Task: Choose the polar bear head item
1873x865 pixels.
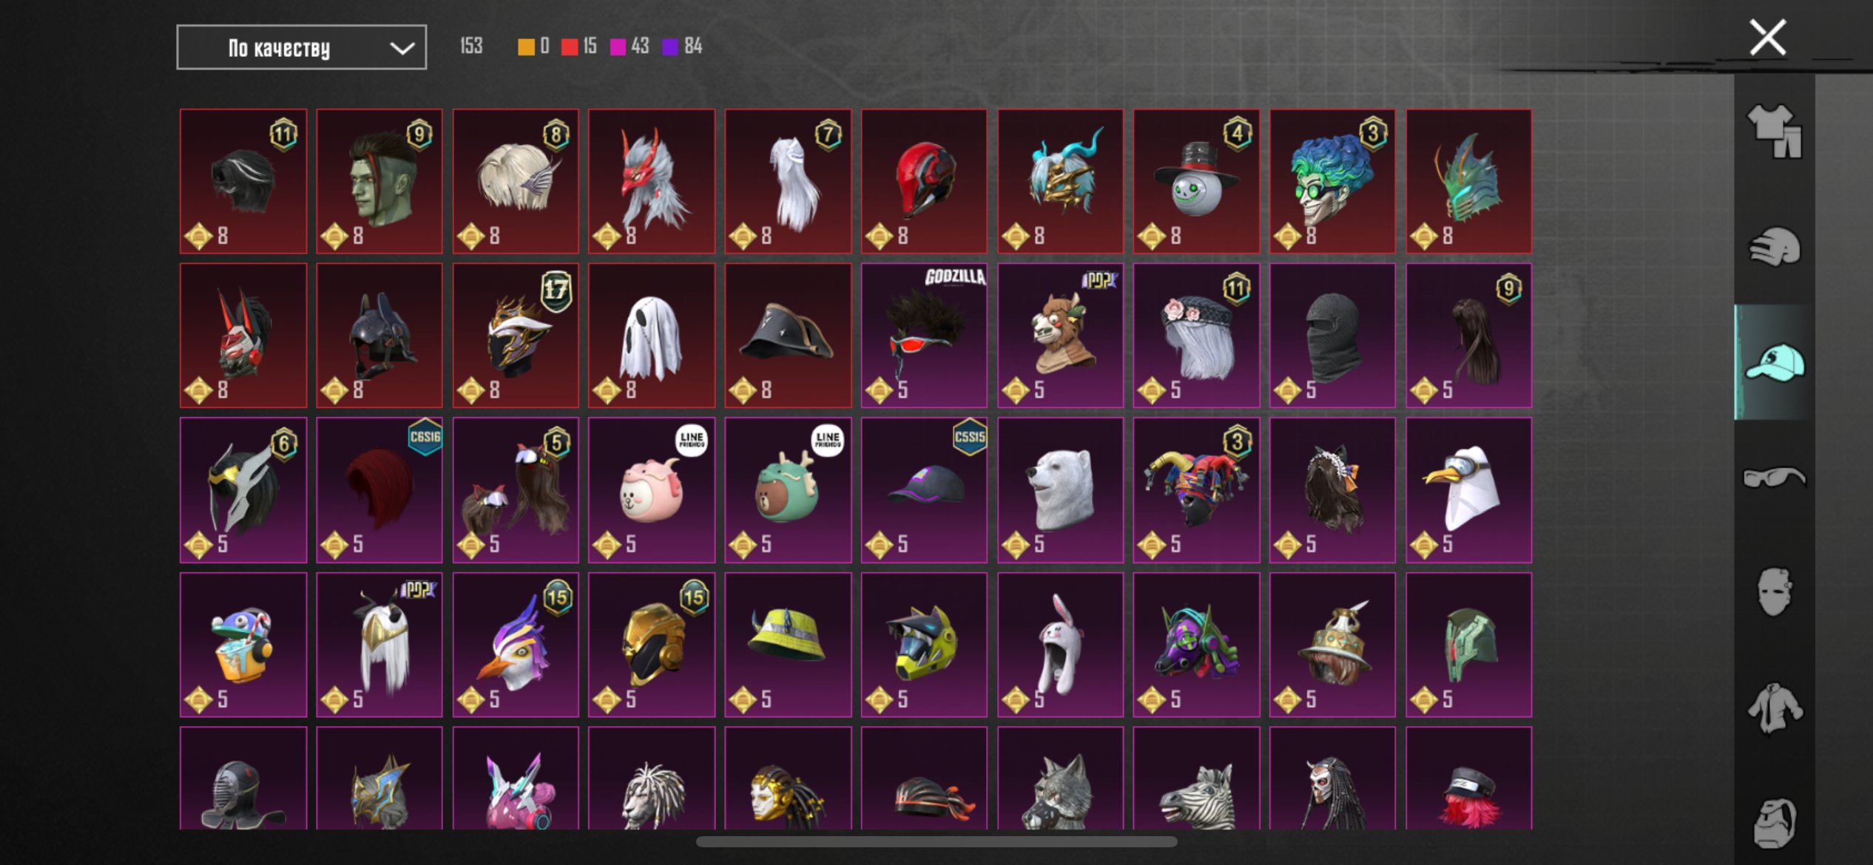Action: click(1060, 490)
